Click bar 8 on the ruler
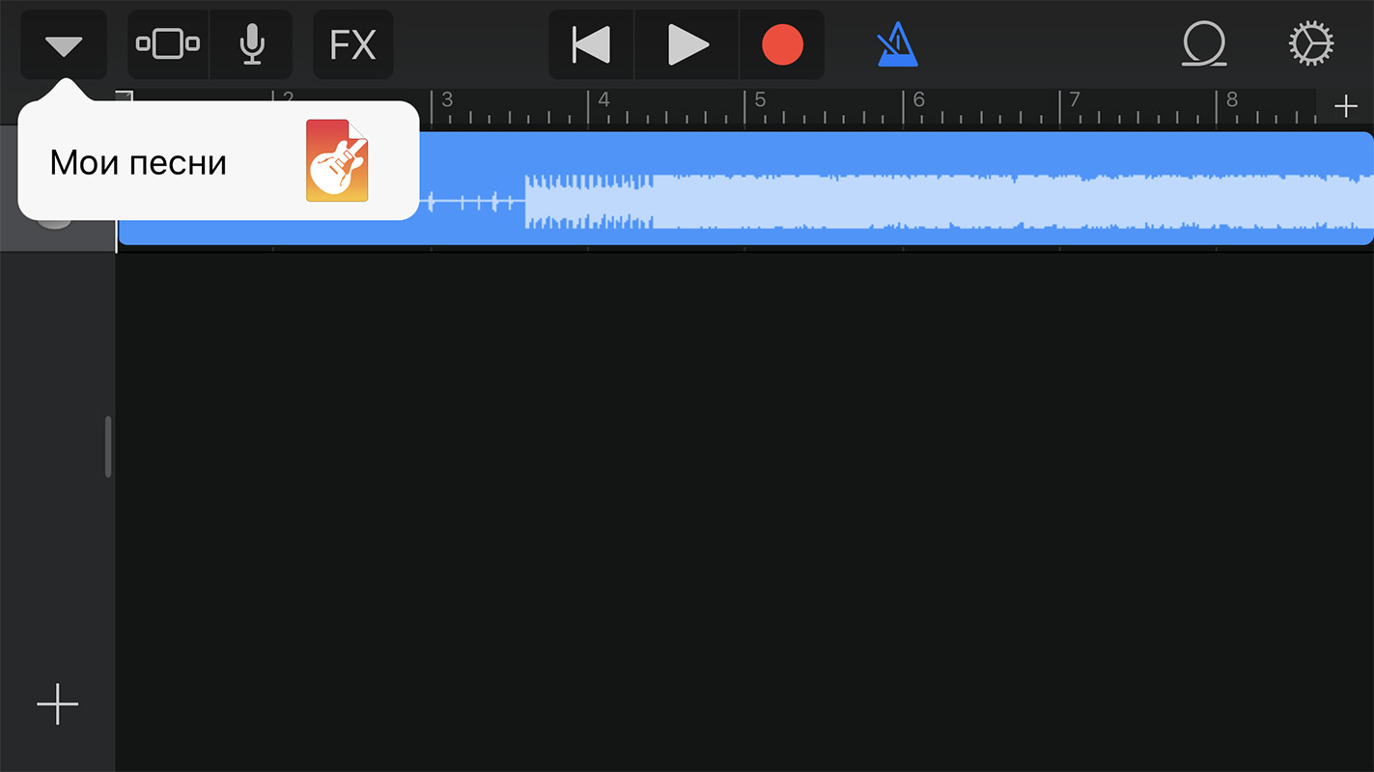The height and width of the screenshot is (772, 1374). coord(1232,100)
